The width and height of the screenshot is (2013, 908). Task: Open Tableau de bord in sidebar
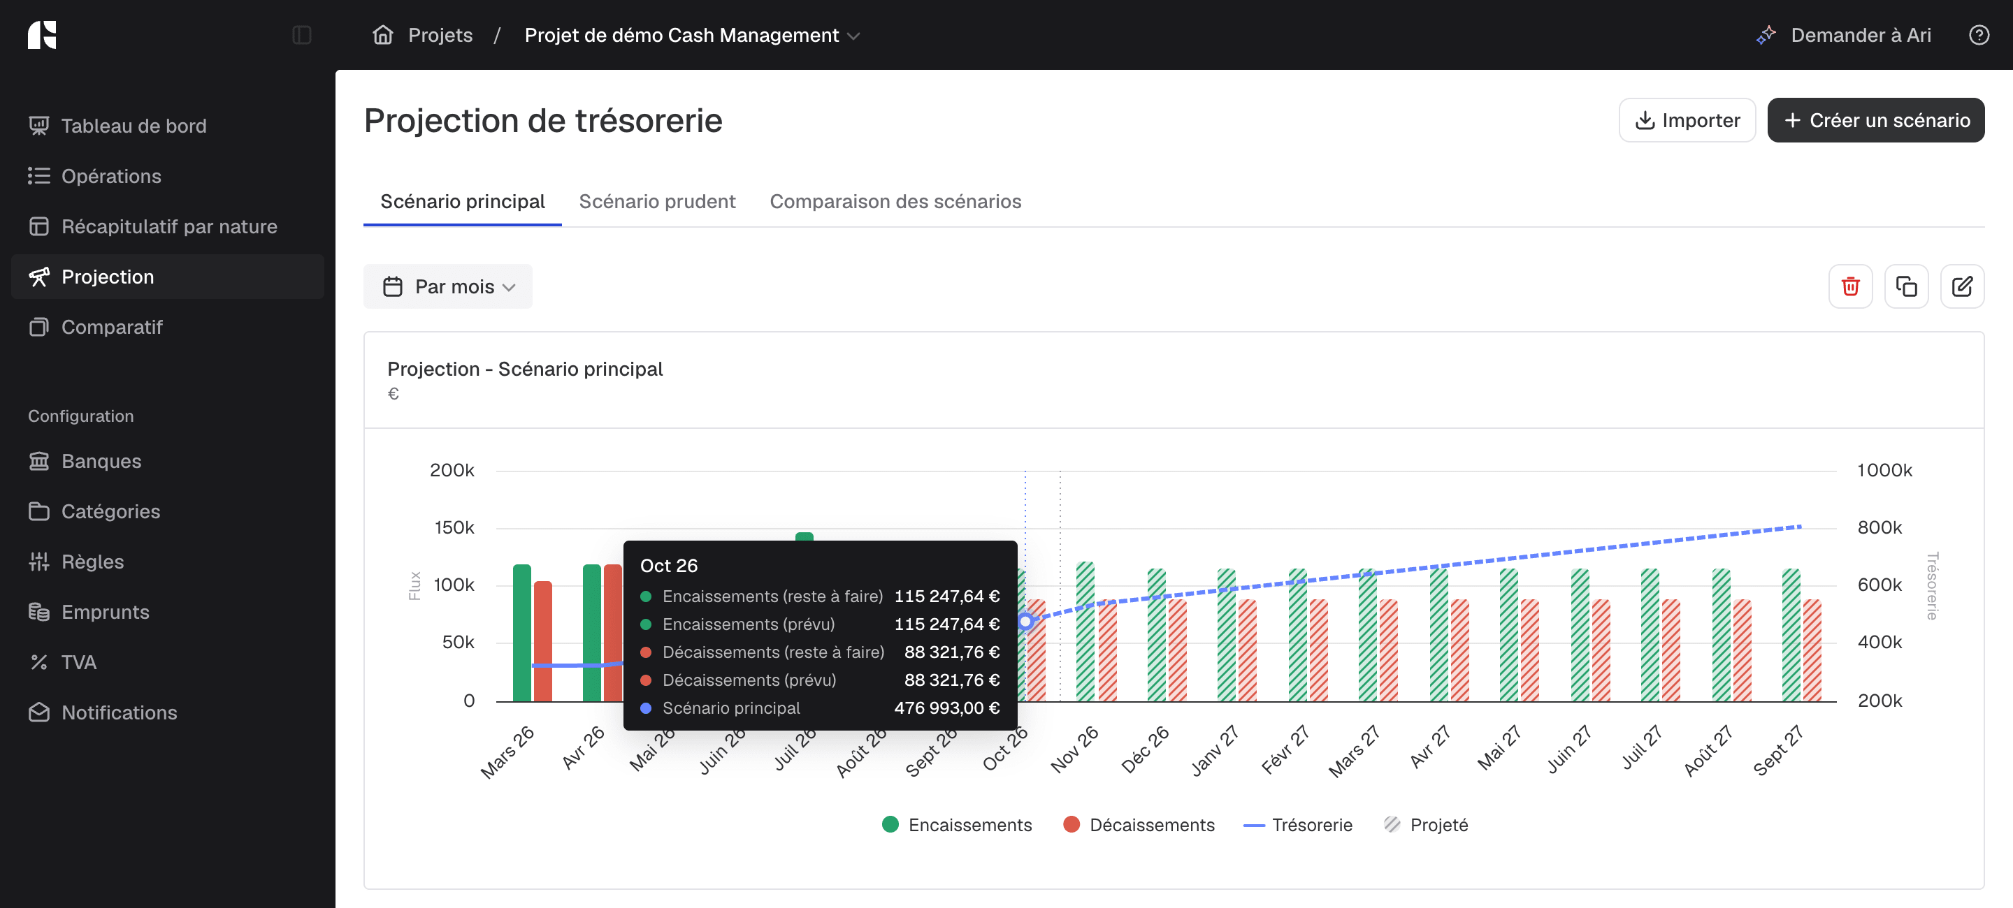point(167,126)
